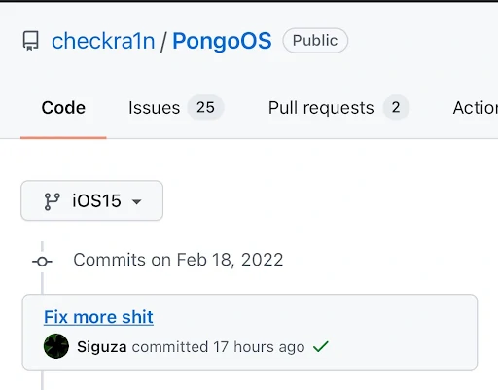Click the green check status icon
Viewport: 498px width, 390px height.
[x=321, y=346]
